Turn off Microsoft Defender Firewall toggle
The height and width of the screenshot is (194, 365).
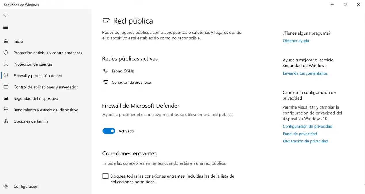109,131
